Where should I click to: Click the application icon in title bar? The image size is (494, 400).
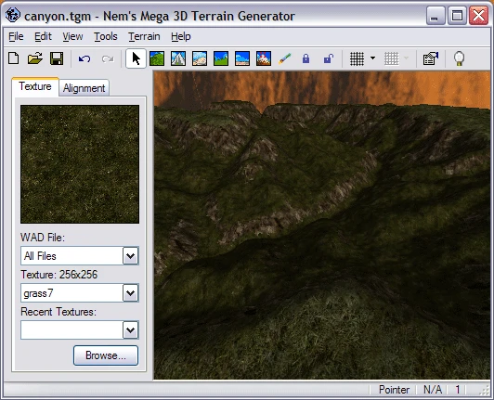pos(13,15)
